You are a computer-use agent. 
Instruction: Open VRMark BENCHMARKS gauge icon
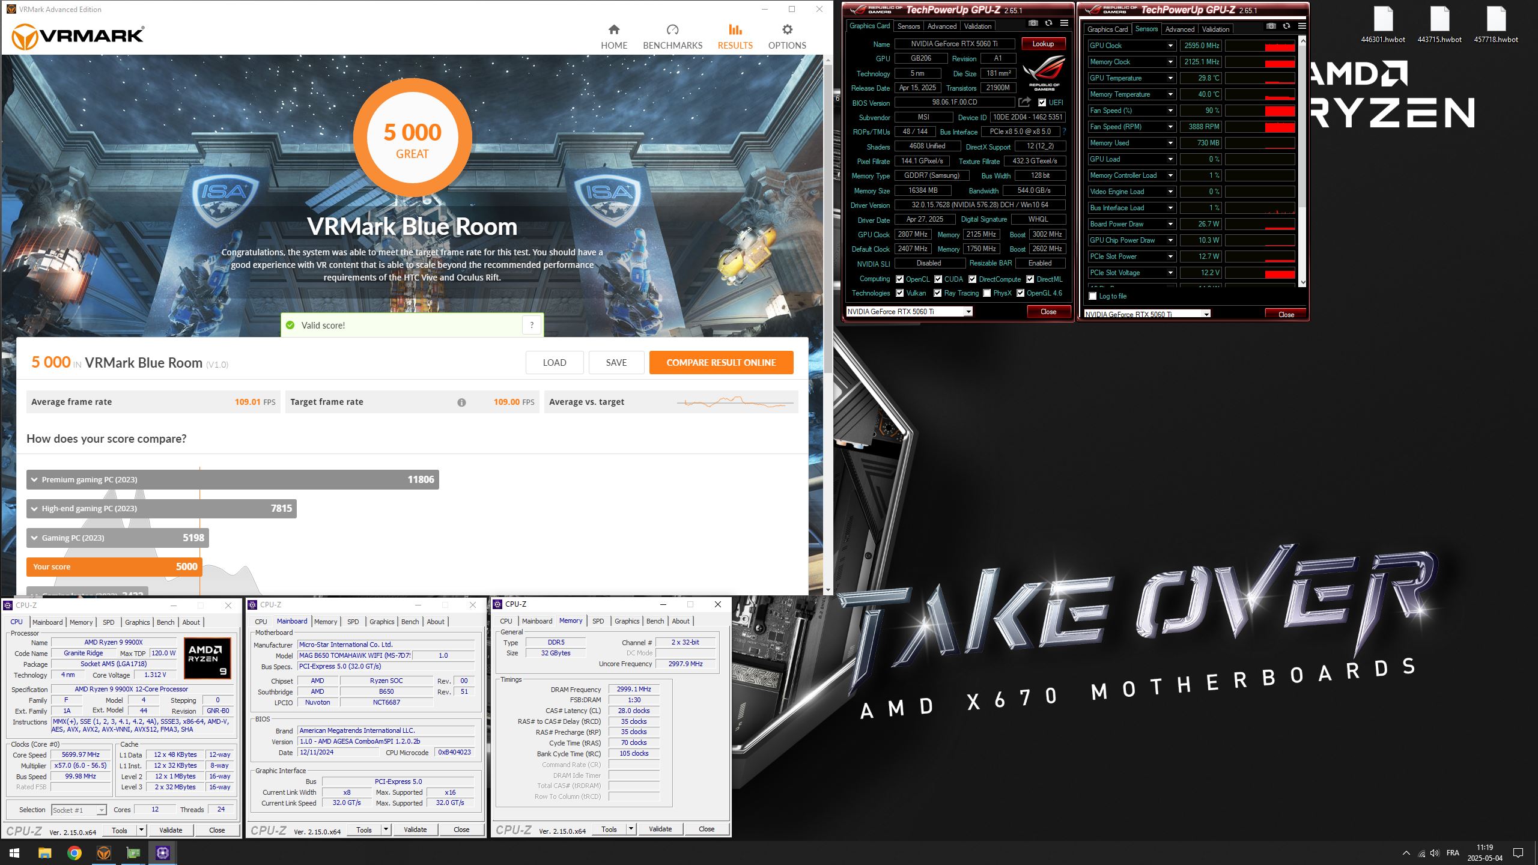672,29
